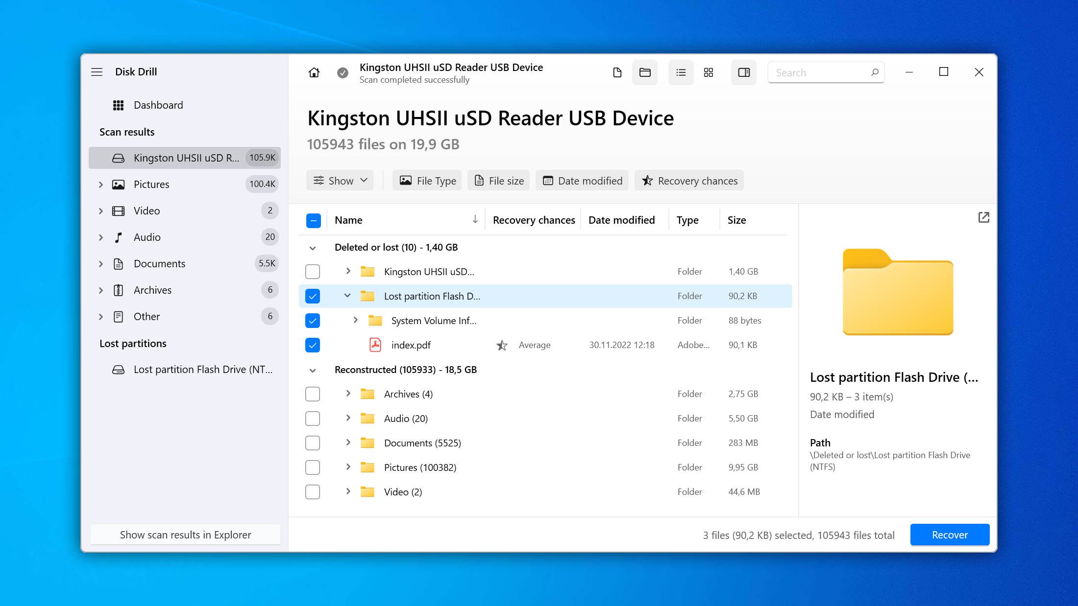Click the Recover button

950,534
